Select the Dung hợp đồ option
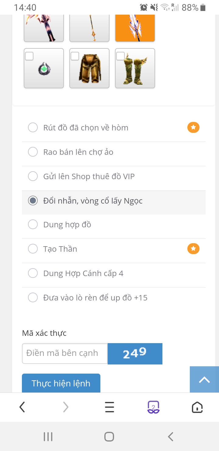 point(33,224)
